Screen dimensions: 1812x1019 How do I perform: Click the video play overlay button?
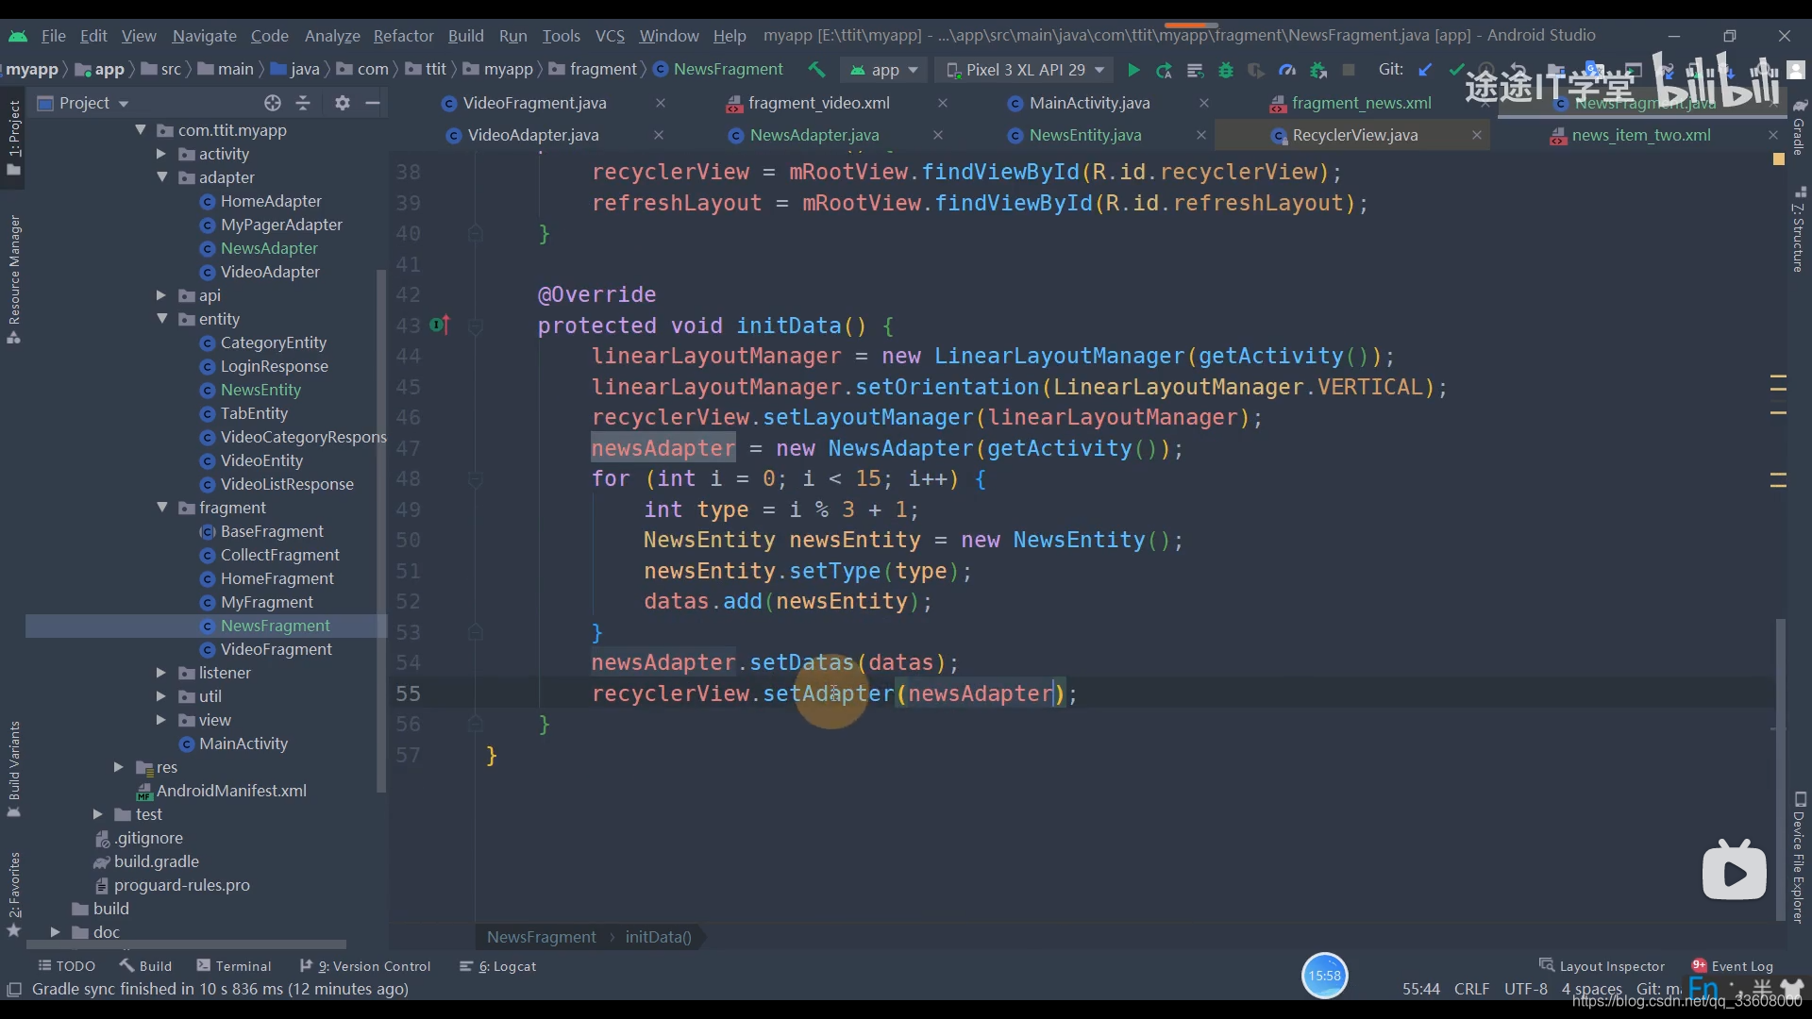coord(1735,872)
